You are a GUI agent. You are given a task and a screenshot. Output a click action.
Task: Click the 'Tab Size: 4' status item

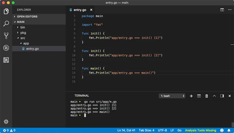coord(146,130)
